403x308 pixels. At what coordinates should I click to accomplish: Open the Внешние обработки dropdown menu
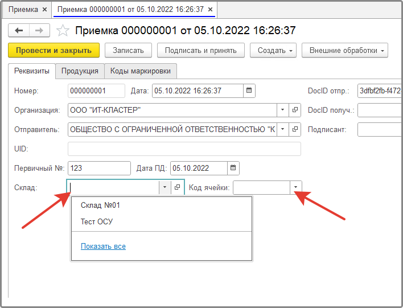pos(345,51)
